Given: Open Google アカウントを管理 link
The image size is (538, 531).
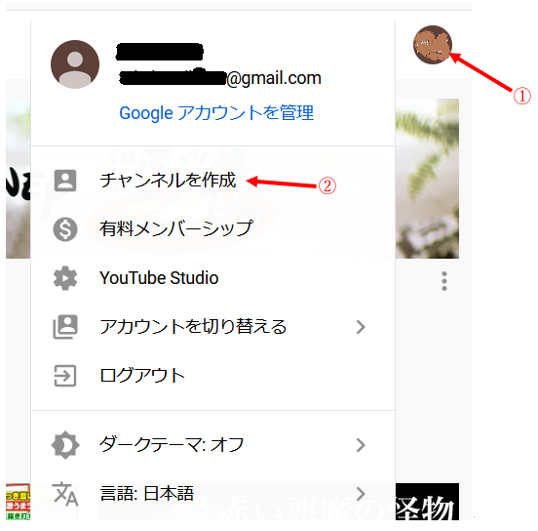Looking at the screenshot, I should pyautogui.click(x=216, y=112).
